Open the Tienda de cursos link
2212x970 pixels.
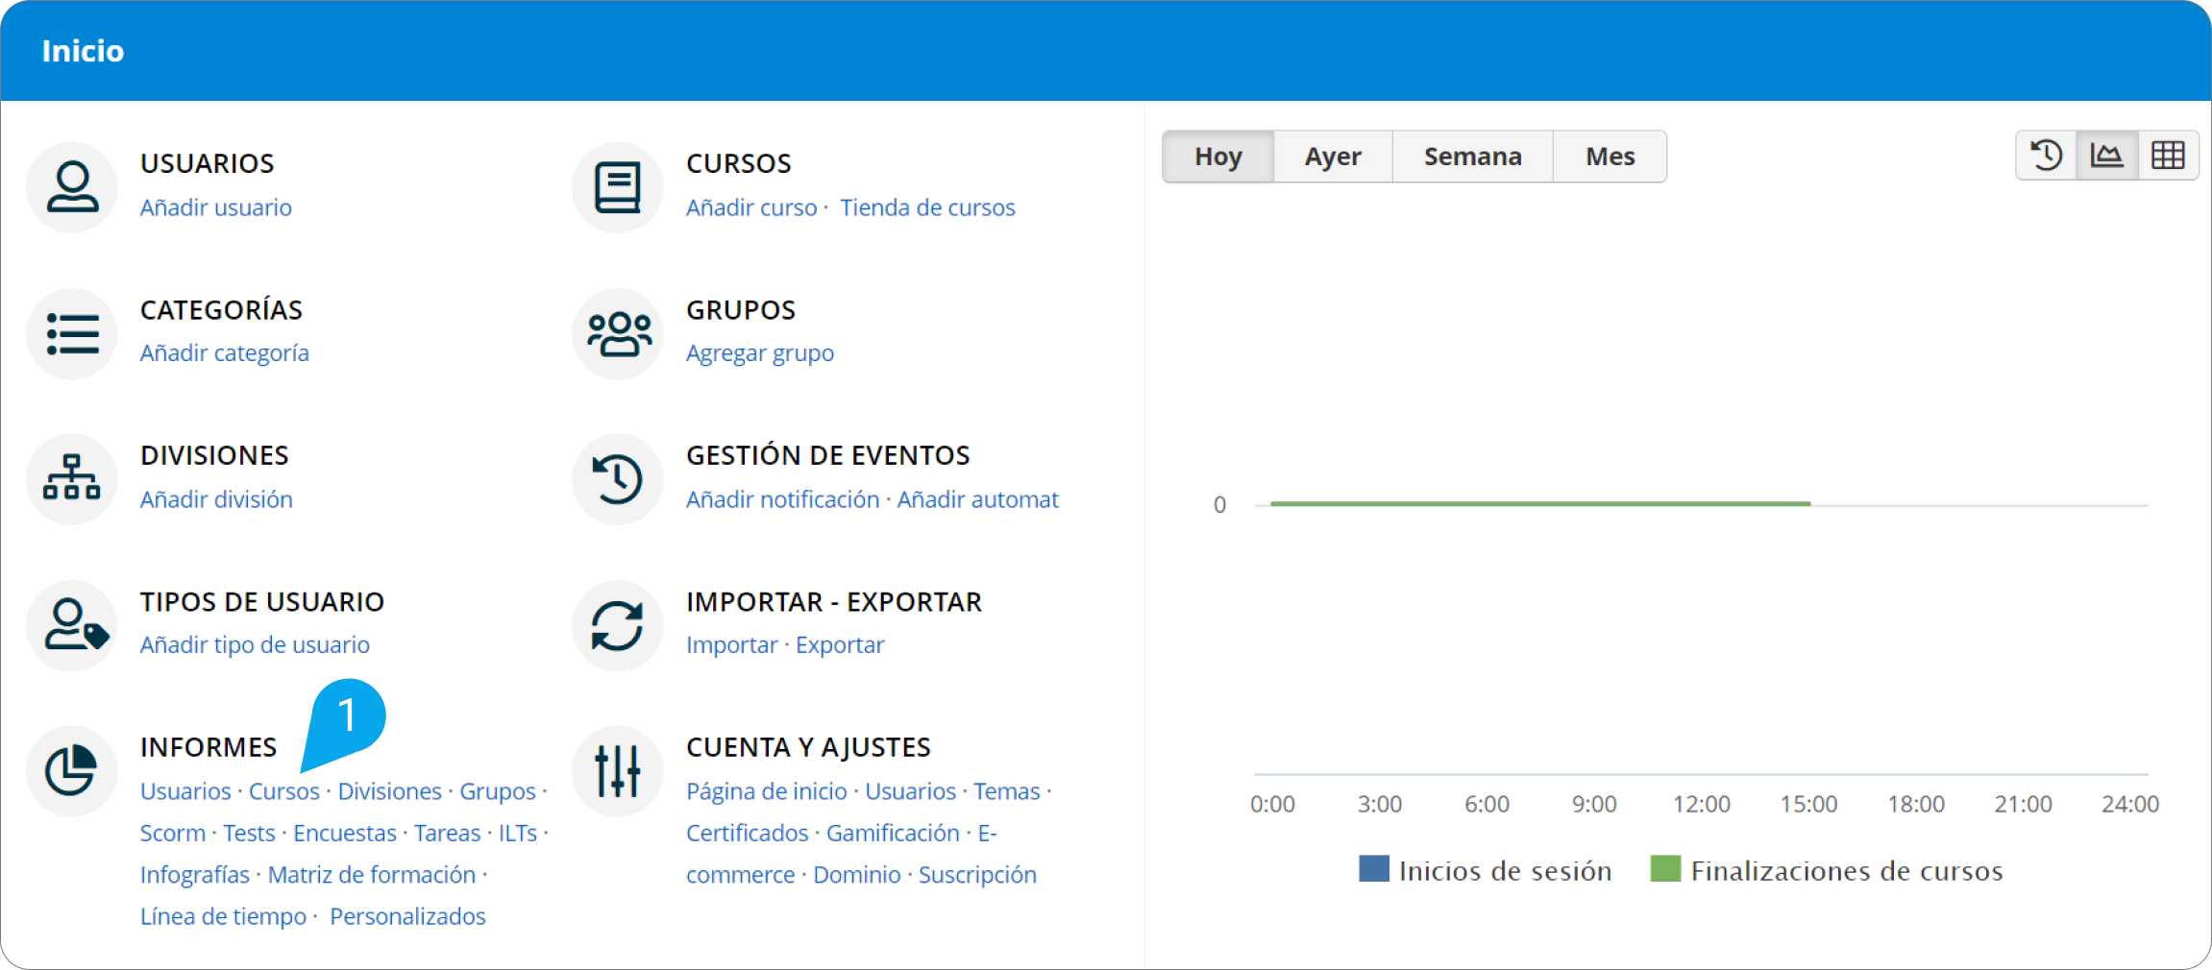[927, 207]
